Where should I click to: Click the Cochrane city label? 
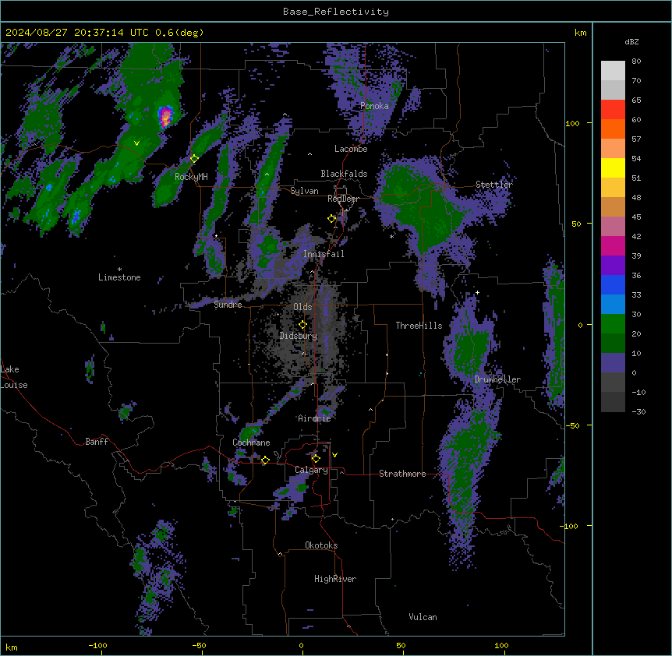[x=251, y=443]
